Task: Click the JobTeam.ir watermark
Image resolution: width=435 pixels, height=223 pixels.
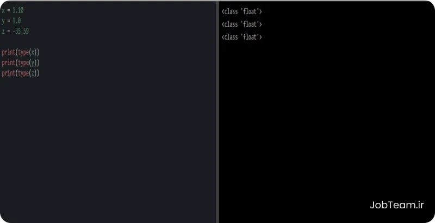Action: click(x=397, y=205)
